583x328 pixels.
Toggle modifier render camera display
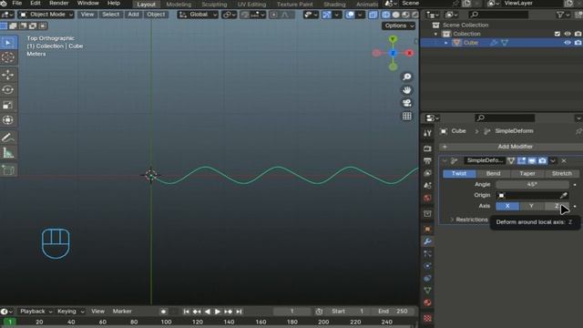pos(542,160)
